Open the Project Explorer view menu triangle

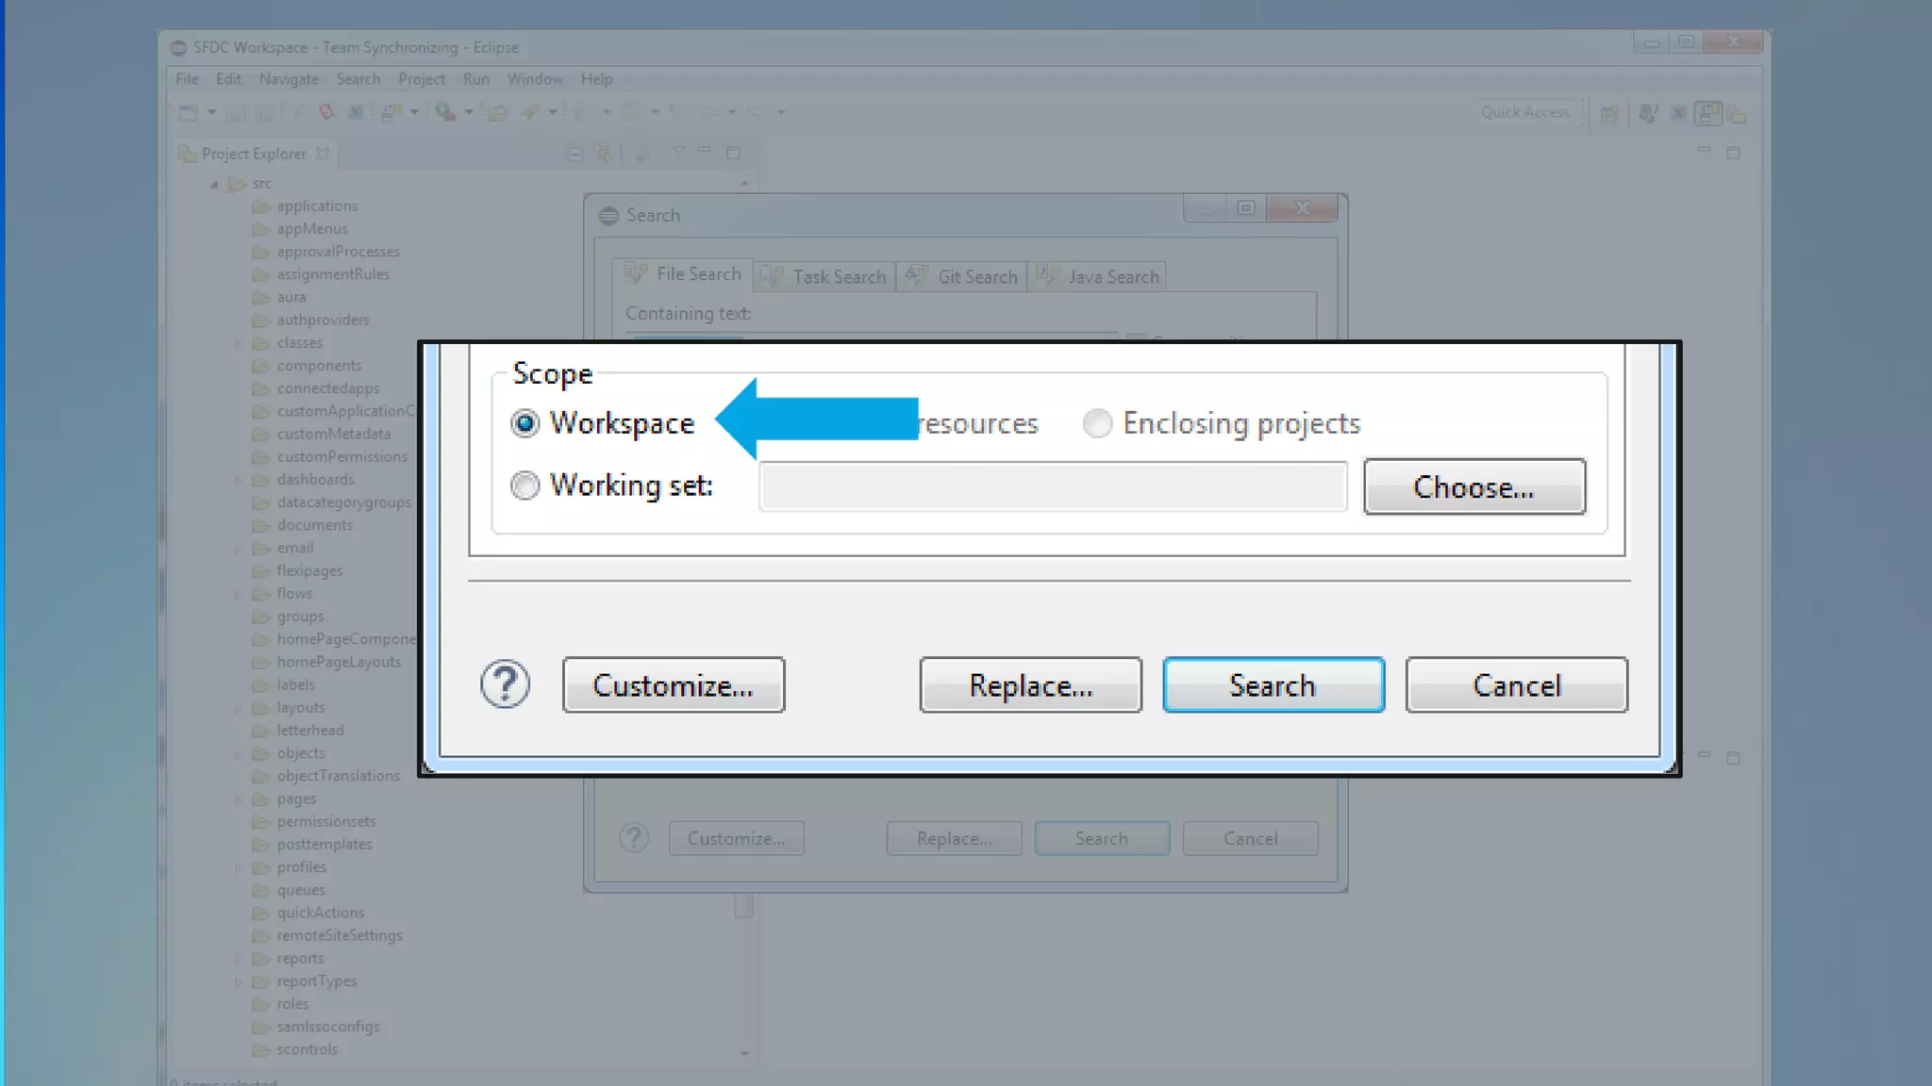678,151
